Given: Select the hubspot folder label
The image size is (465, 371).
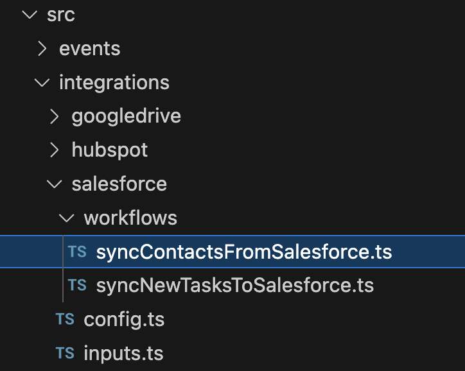Looking at the screenshot, I should 110,150.
